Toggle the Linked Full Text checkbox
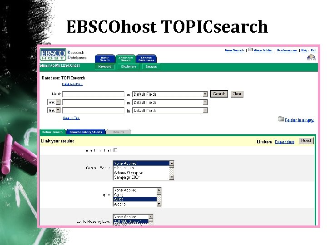Screen dimensions: 327x245 [x=115, y=150]
